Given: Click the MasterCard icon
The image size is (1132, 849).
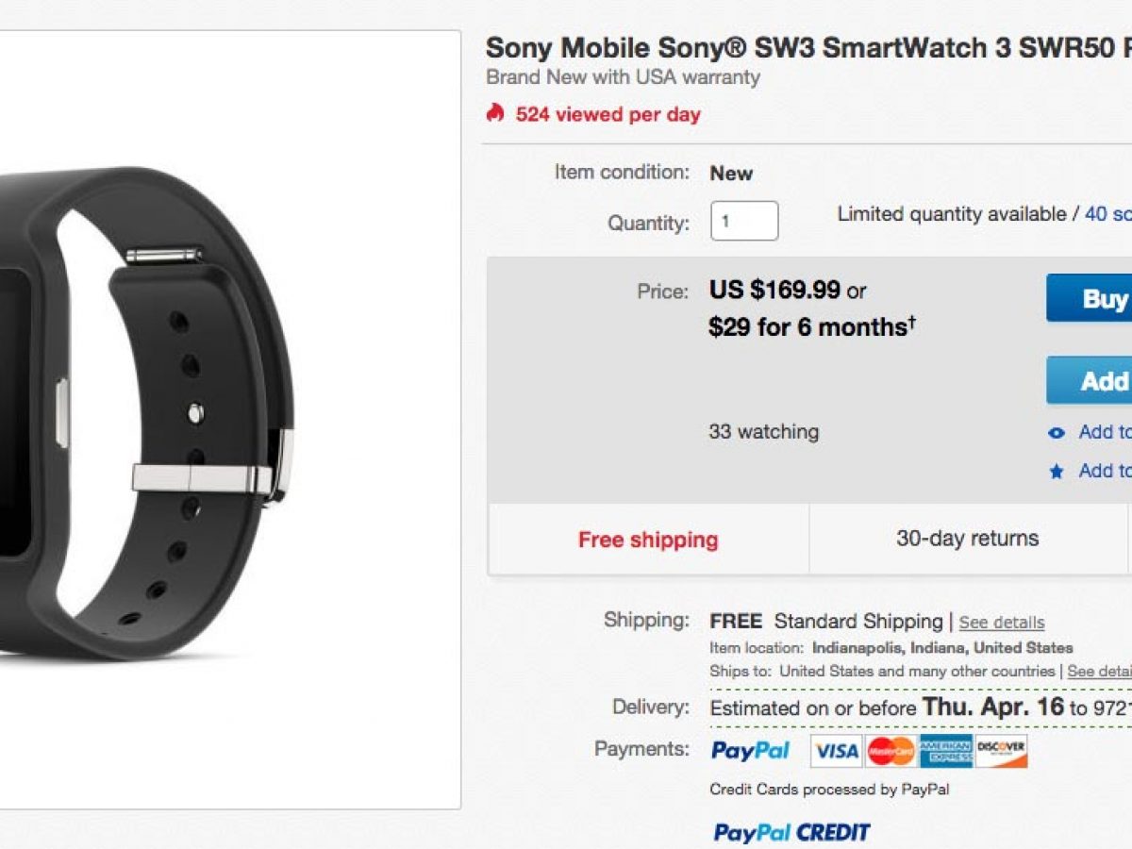Looking at the screenshot, I should click(891, 751).
